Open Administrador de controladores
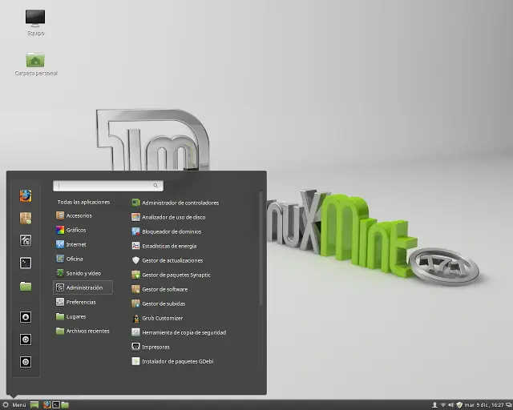 (176, 203)
